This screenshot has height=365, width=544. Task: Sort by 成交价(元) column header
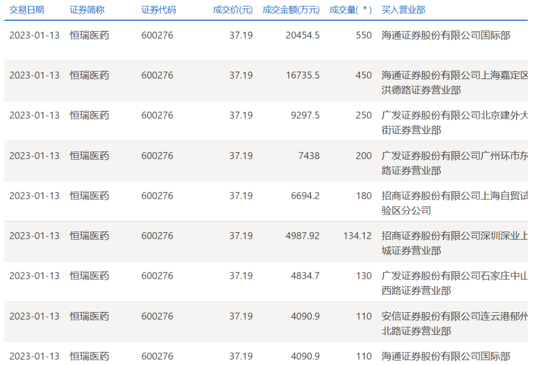[x=232, y=10]
